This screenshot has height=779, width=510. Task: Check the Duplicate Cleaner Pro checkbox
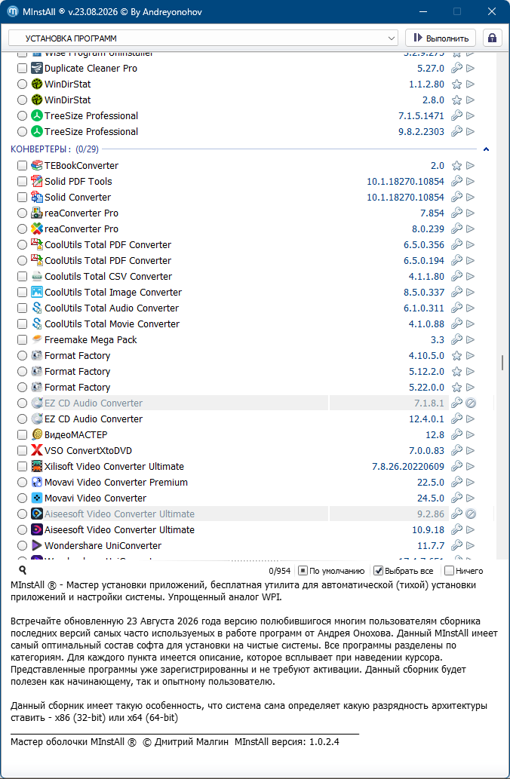pos(22,68)
